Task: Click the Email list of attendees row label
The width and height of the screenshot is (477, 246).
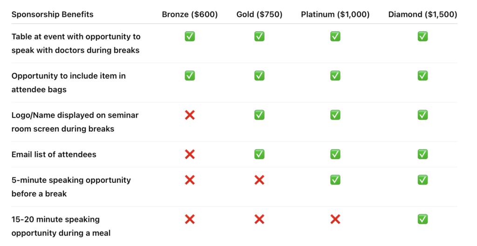Action: (x=54, y=154)
